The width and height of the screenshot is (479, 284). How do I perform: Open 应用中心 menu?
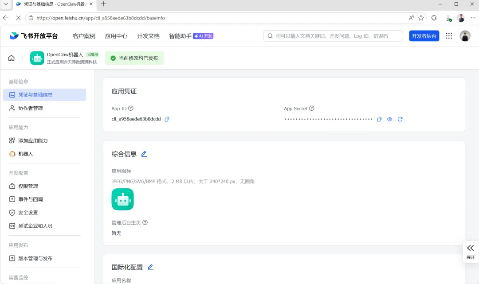pos(116,36)
